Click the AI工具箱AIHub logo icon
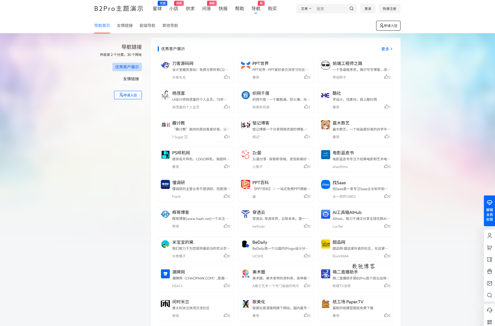This screenshot has height=326, width=495. tap(326, 214)
